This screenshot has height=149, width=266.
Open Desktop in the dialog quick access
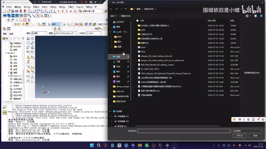118,57
